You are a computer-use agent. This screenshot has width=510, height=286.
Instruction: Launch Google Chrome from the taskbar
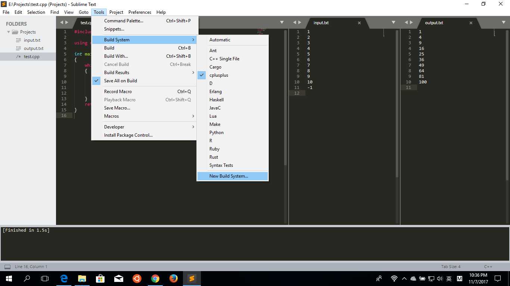coord(155,279)
